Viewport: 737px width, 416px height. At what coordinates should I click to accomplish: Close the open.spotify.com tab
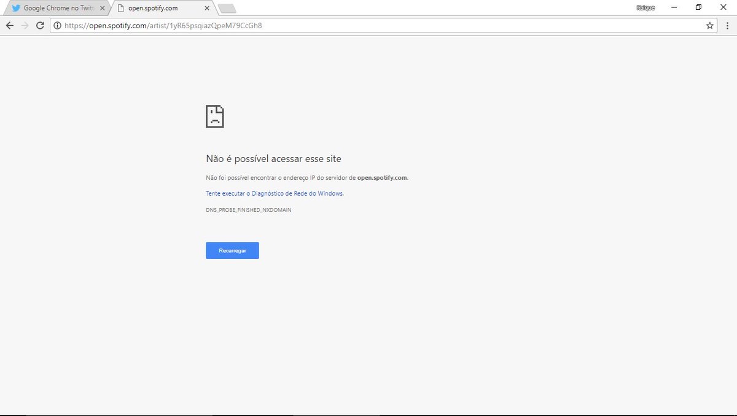tap(207, 9)
